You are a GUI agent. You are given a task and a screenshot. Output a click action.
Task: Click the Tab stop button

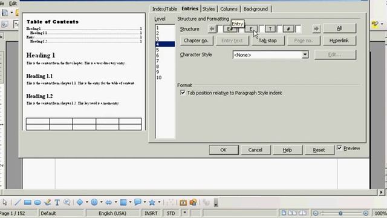(x=267, y=41)
